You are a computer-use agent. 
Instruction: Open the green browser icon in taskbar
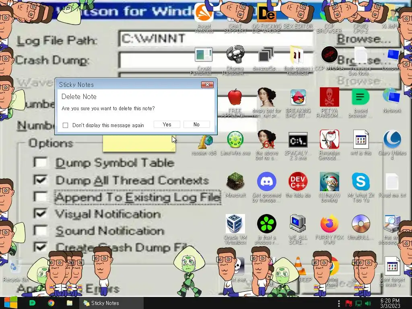tap(32, 303)
